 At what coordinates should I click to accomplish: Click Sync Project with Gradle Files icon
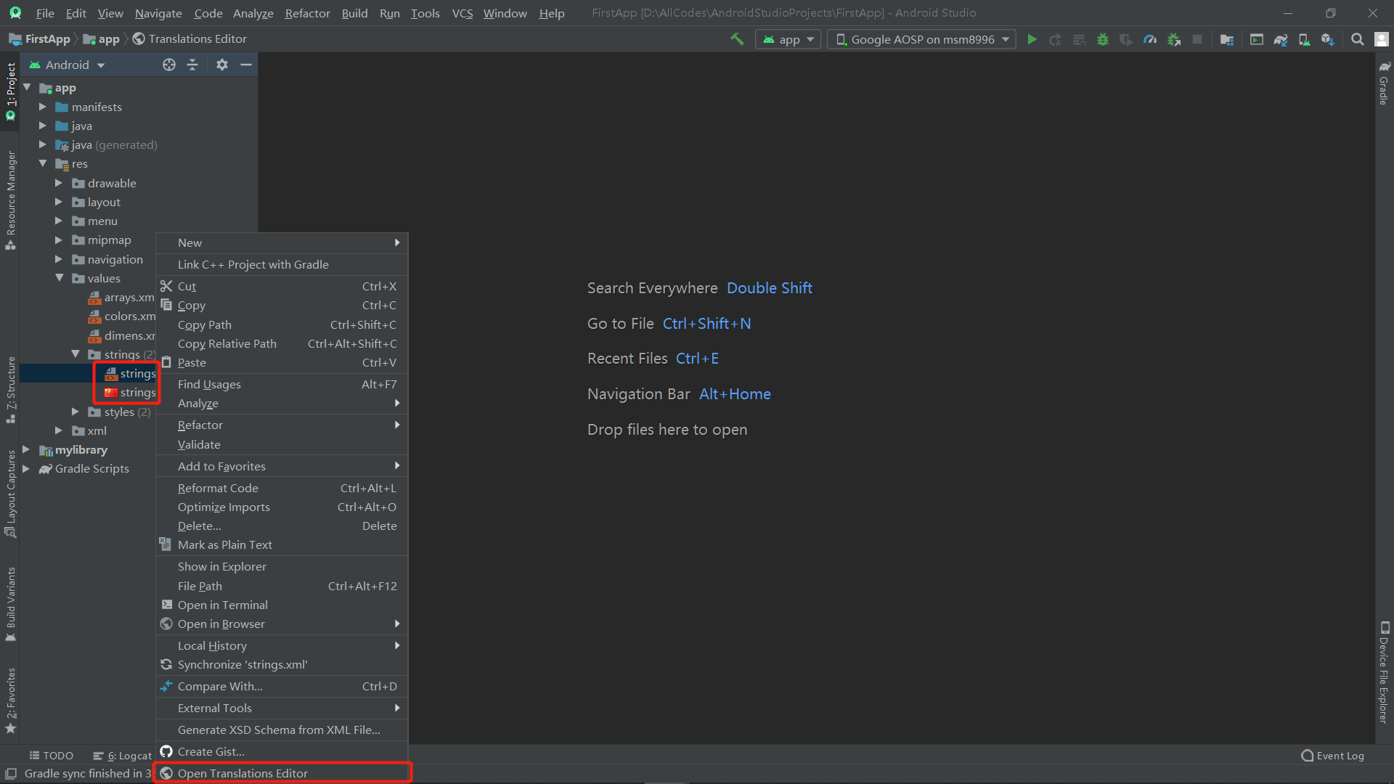click(x=1281, y=39)
